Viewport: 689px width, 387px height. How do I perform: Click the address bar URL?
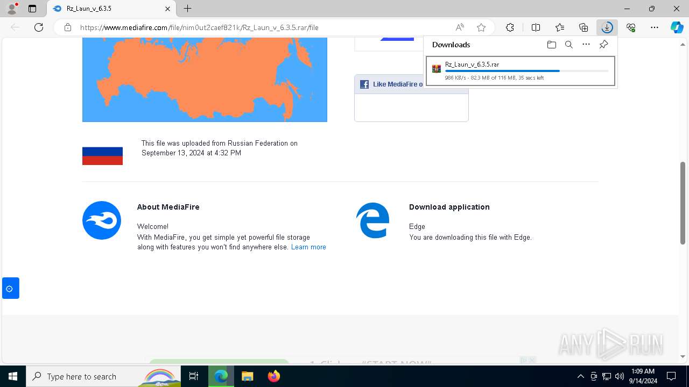tap(199, 27)
